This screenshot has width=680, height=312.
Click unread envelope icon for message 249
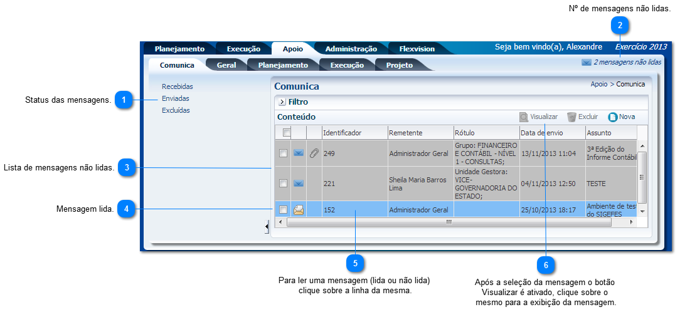click(299, 153)
